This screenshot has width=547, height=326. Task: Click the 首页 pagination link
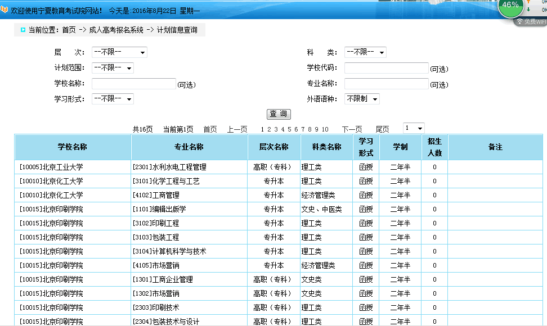pyautogui.click(x=210, y=129)
